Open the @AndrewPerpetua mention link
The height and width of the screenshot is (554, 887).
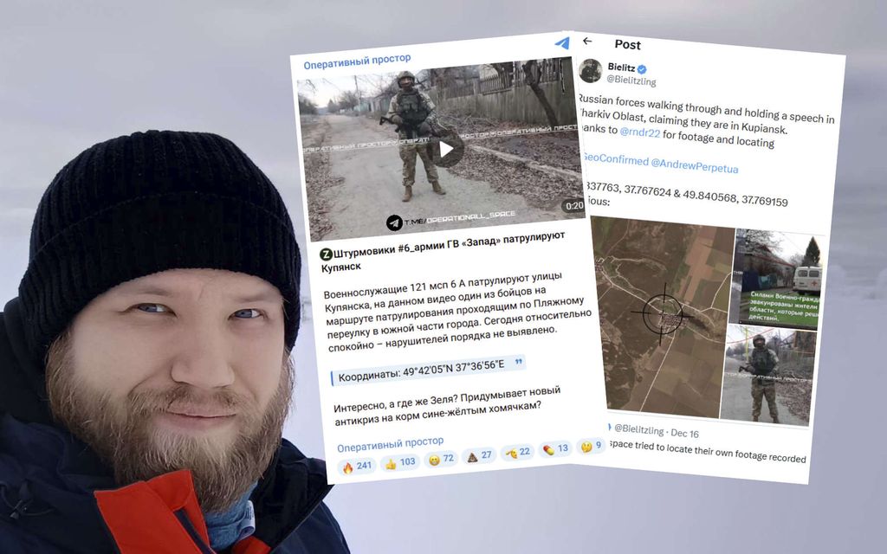coord(694,165)
